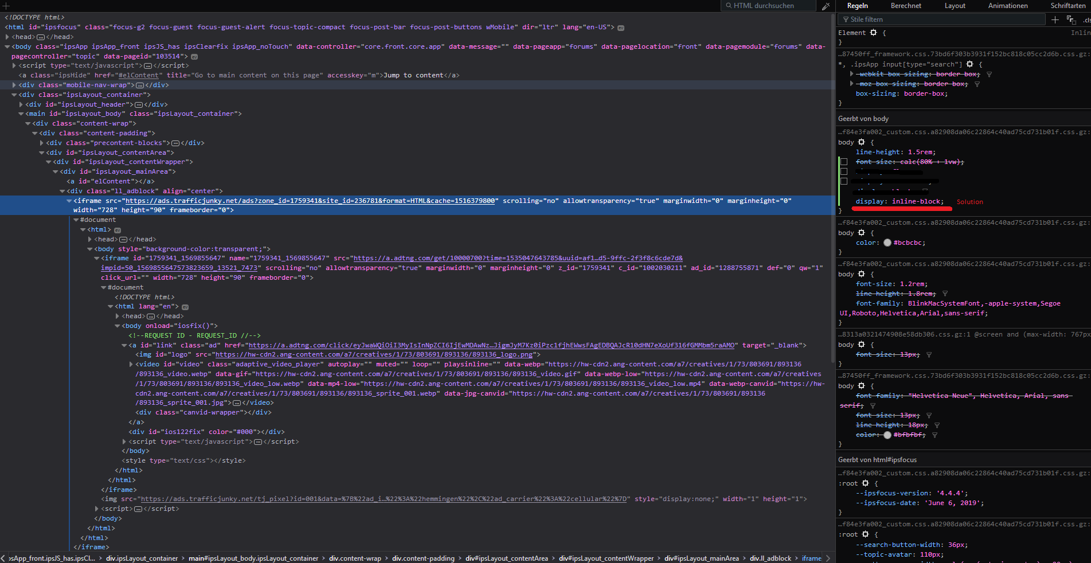Screen dimensions: 1091x563
Task: Click the box-sizing: border-box declaration
Action: click(901, 94)
